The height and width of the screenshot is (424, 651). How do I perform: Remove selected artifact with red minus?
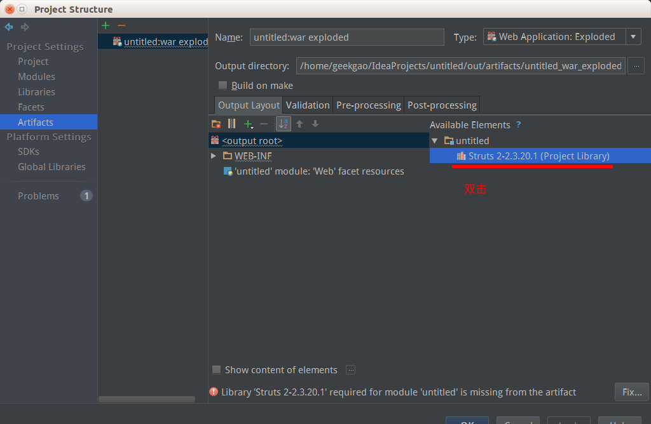tap(121, 25)
